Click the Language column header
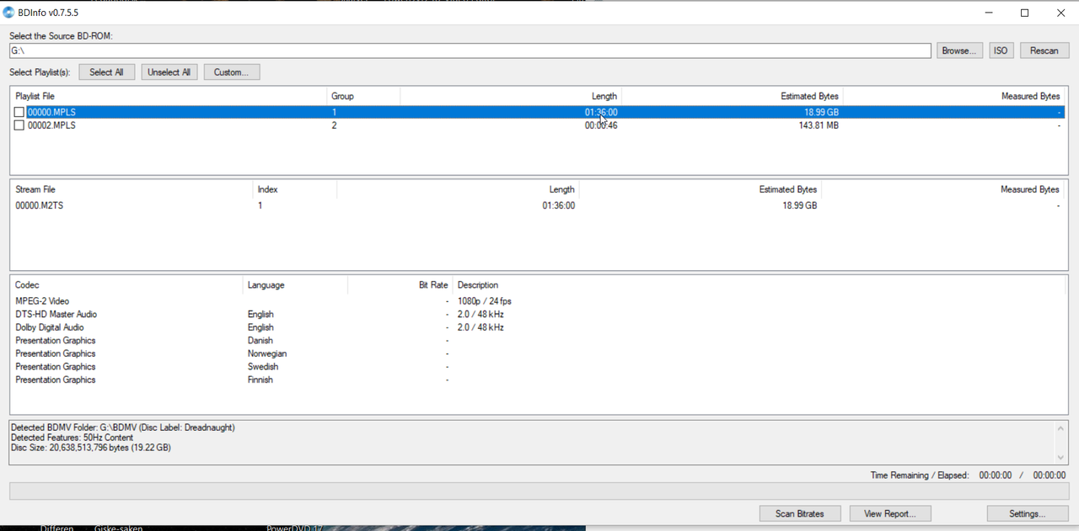Image resolution: width=1079 pixels, height=531 pixels. pyautogui.click(x=295, y=285)
